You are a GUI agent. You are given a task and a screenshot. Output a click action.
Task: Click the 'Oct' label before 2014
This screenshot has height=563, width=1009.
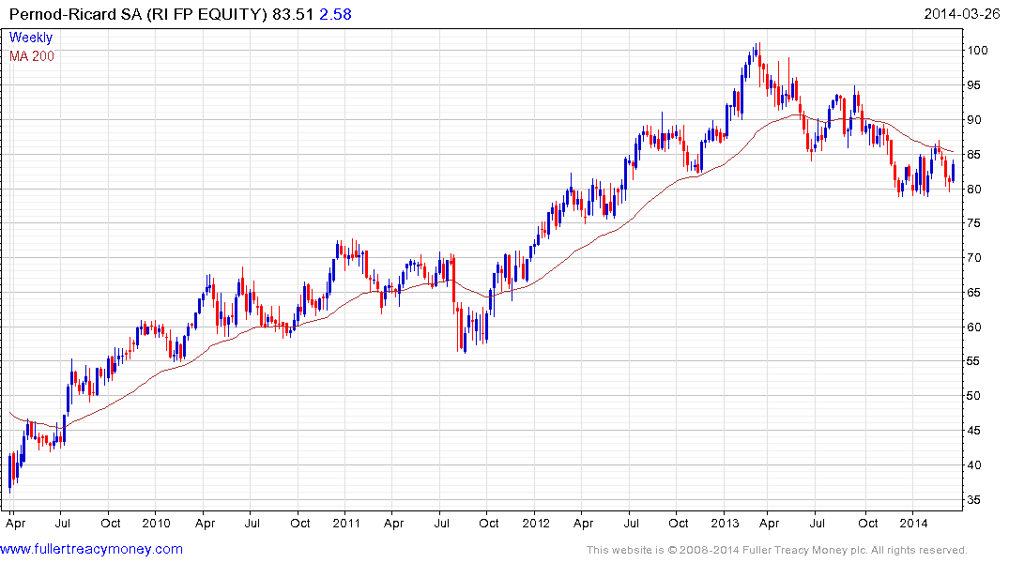click(868, 523)
